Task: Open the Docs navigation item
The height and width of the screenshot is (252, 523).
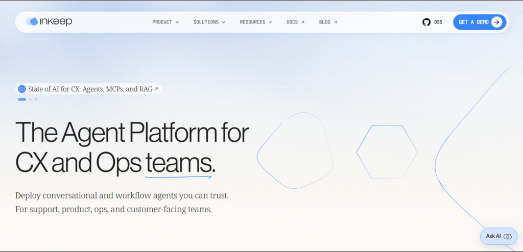Action: coord(292,22)
